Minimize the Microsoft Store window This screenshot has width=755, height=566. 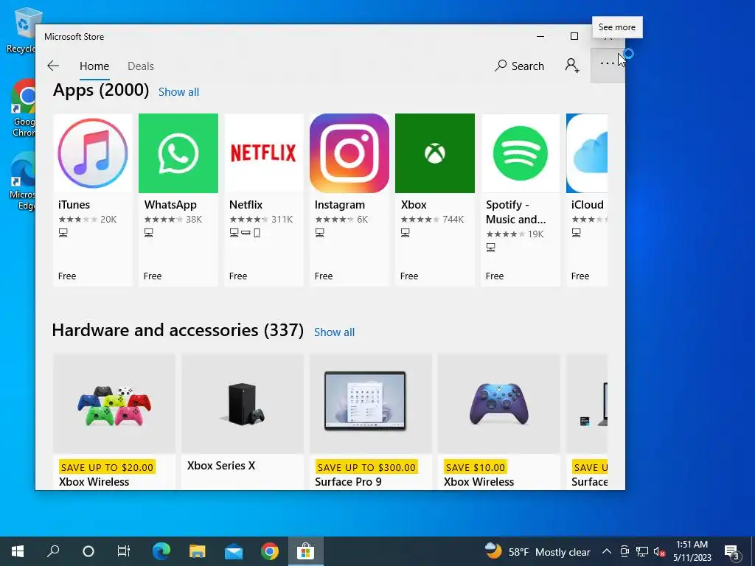coord(540,36)
